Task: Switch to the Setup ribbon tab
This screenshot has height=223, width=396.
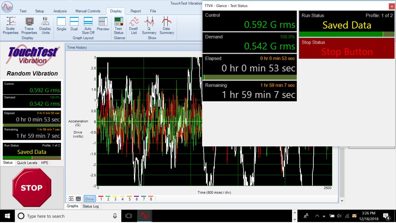Action: click(x=40, y=11)
